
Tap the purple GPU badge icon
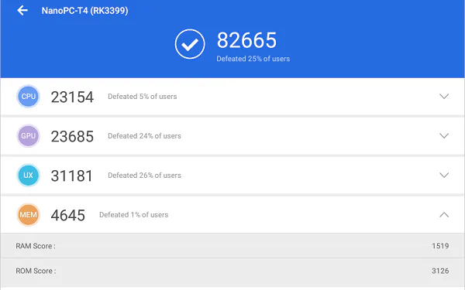click(x=28, y=136)
